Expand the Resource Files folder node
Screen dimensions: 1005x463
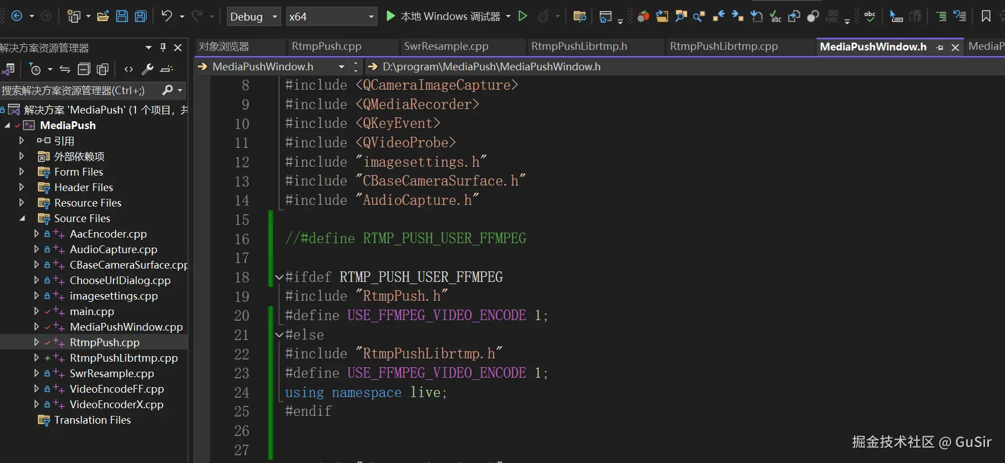22,203
